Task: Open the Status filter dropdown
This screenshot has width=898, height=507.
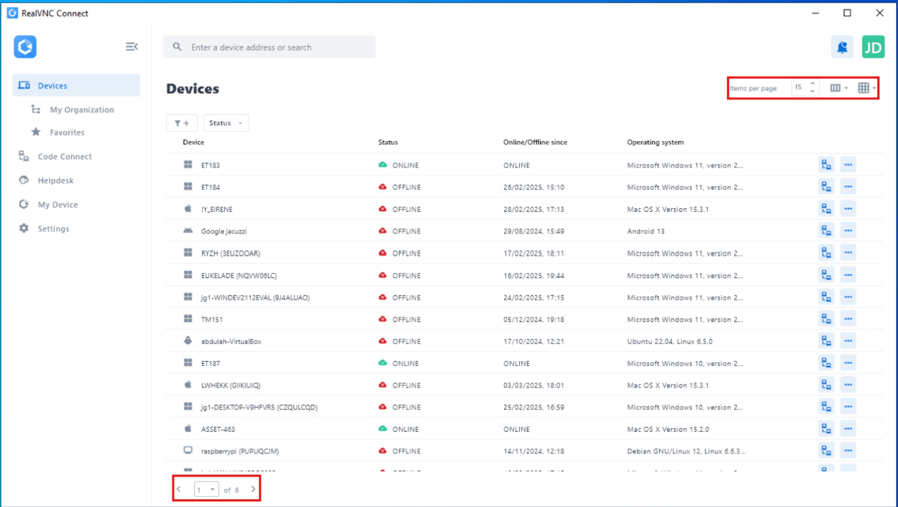Action: 226,123
